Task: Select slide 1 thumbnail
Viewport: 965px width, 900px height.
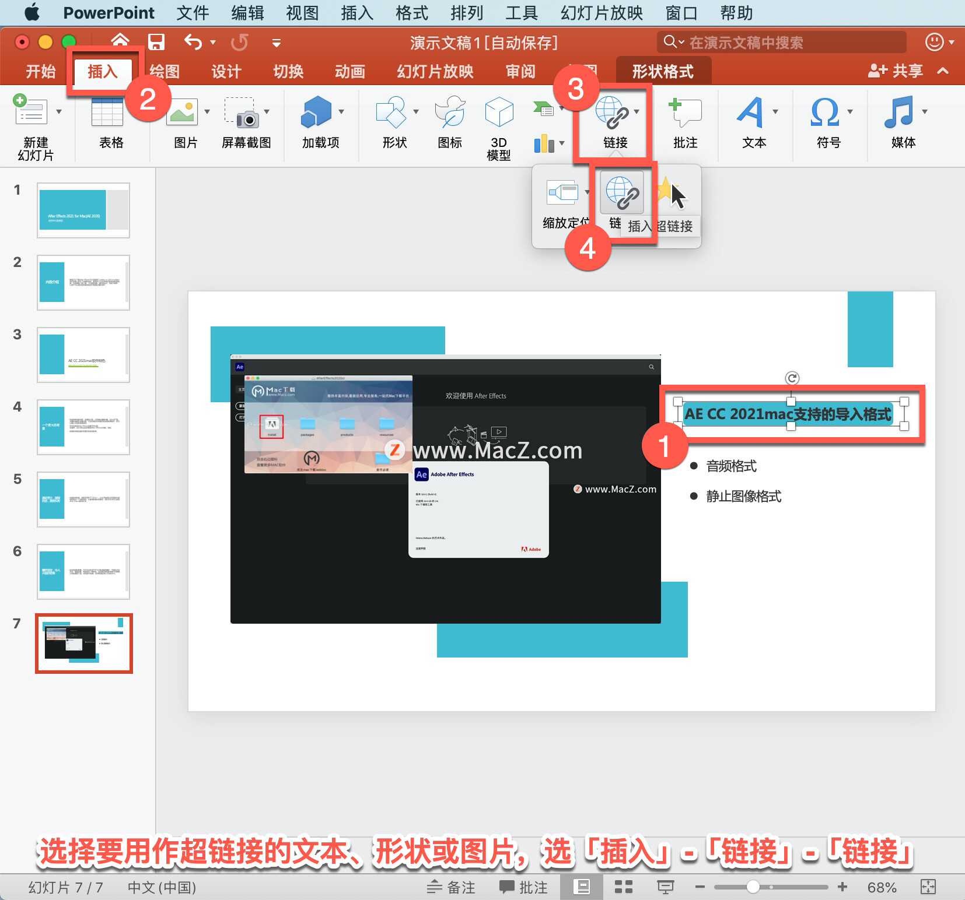Action: click(x=83, y=210)
